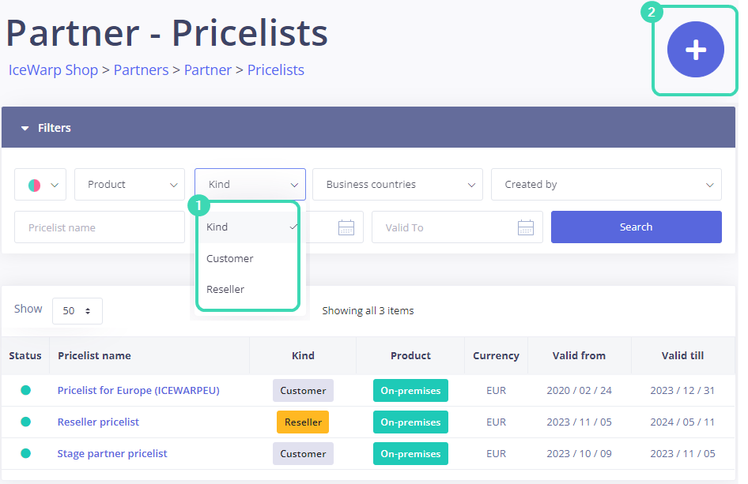Click the calendar icon left of Valid To
Image resolution: width=748 pixels, height=484 pixels.
click(346, 227)
